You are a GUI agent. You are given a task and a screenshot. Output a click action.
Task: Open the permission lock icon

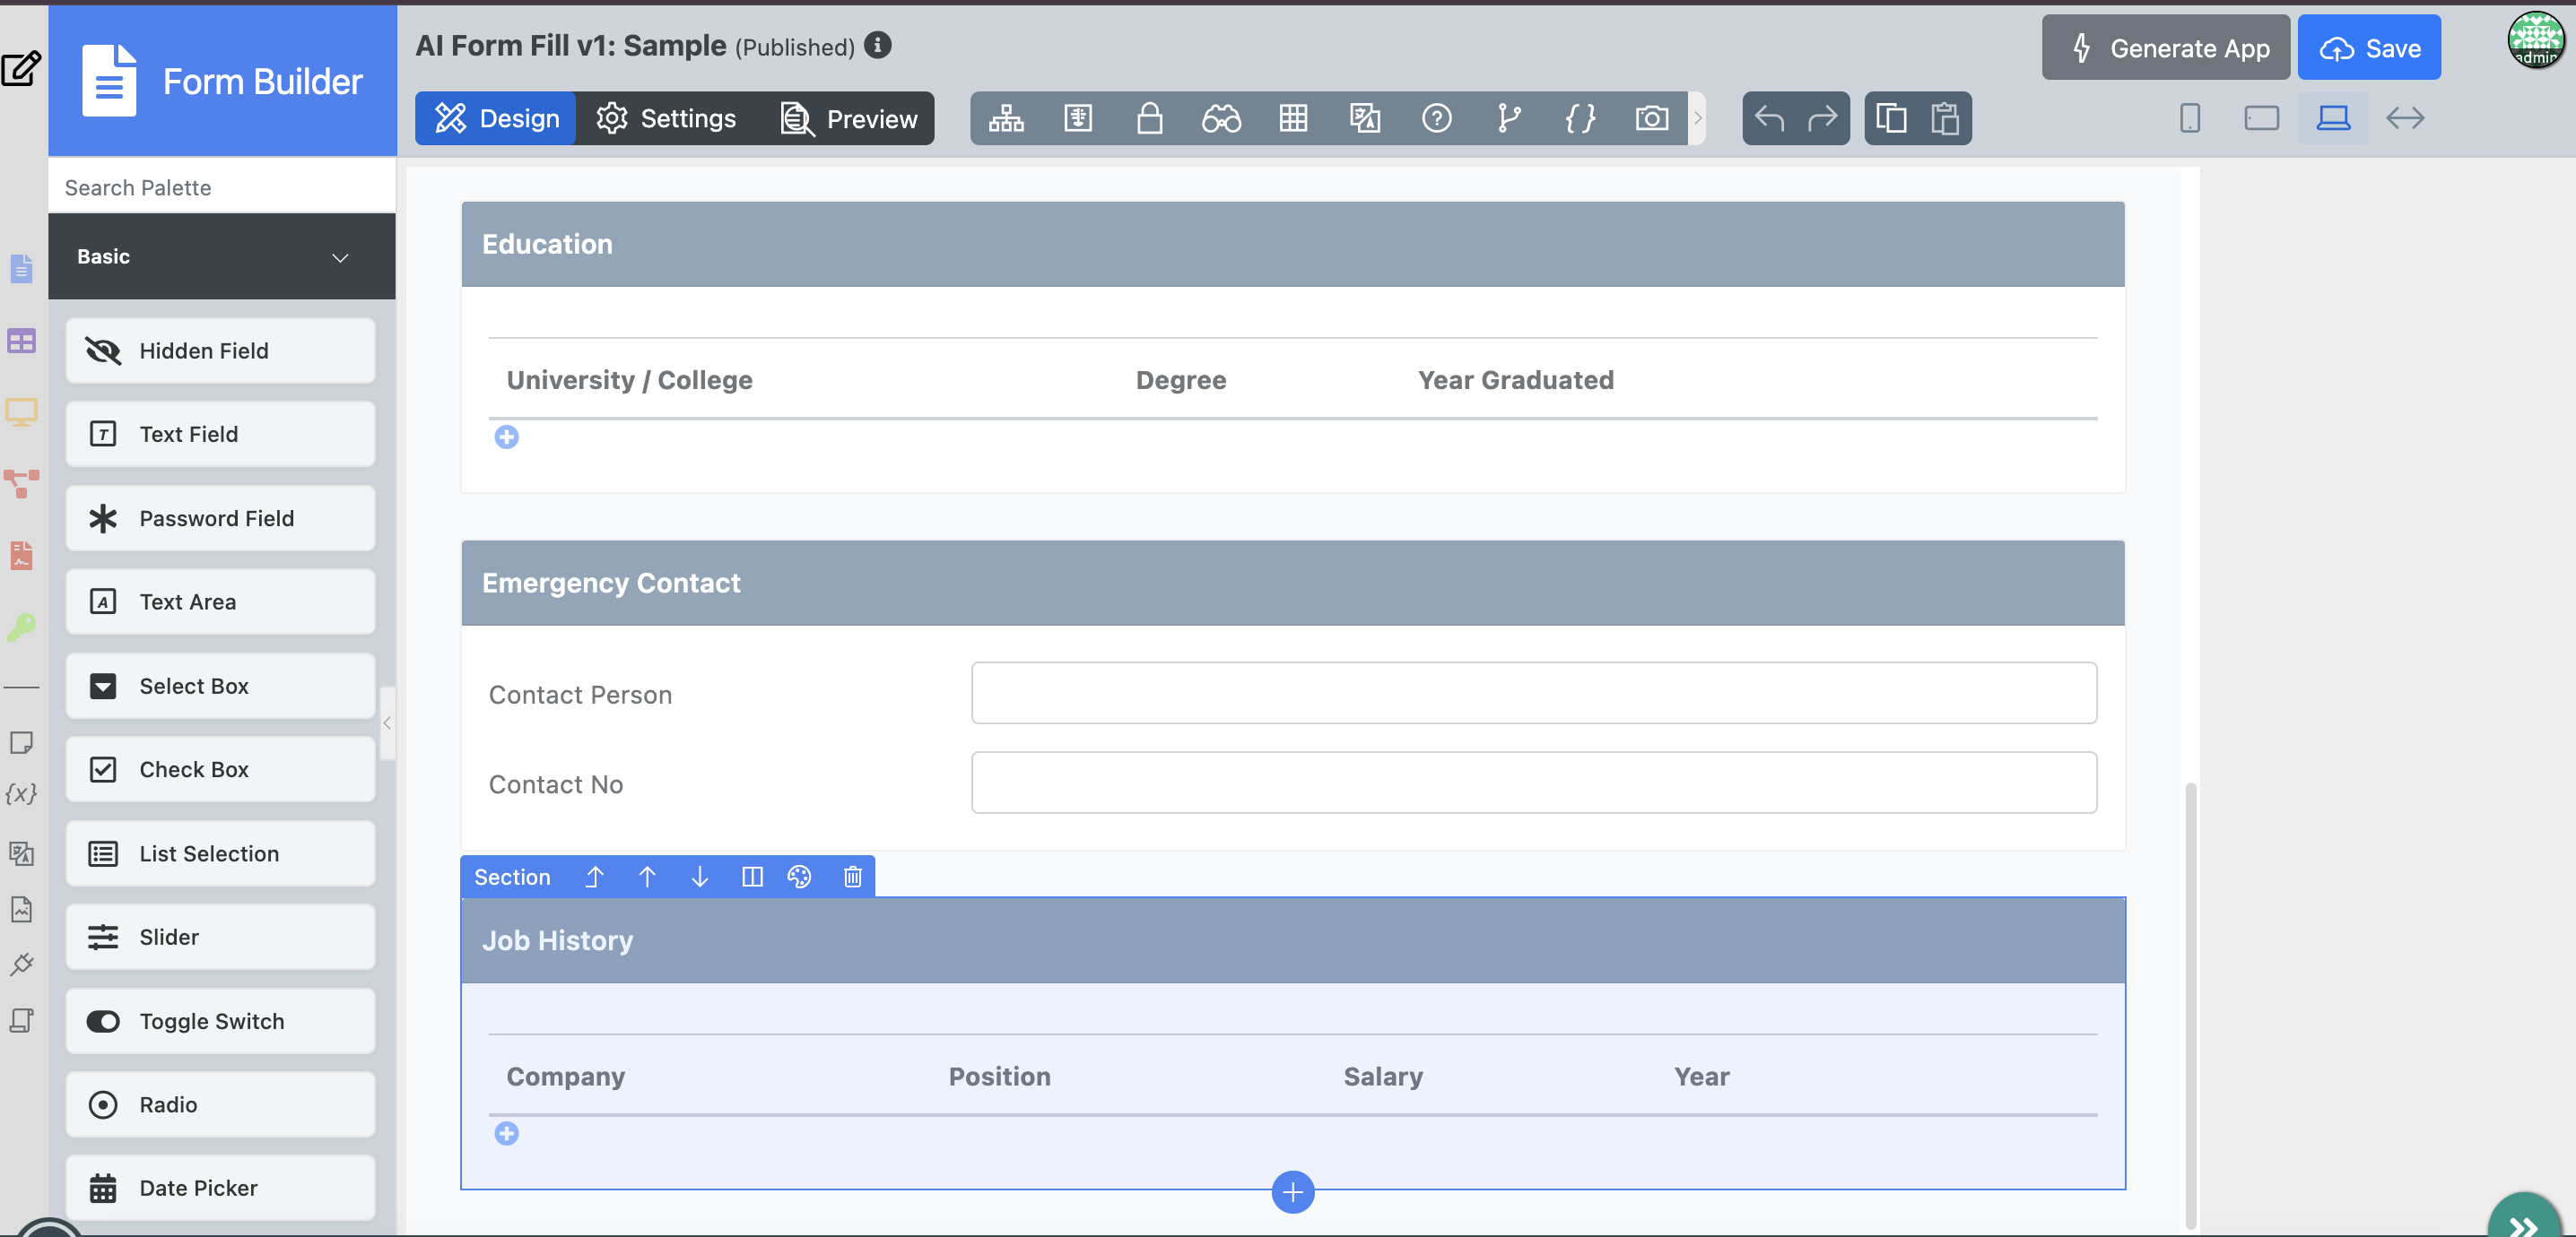tap(1149, 118)
